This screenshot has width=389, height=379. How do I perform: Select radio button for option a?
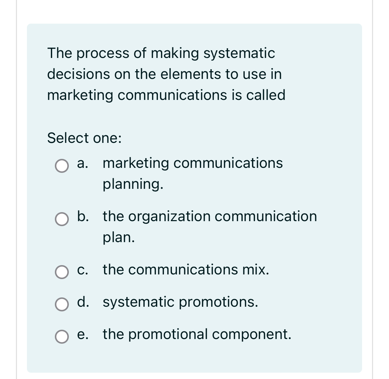coord(62,167)
